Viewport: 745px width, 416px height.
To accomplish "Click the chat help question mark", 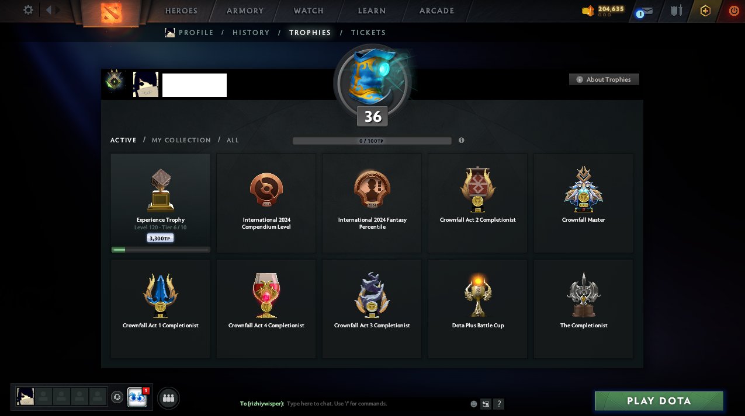I will point(498,404).
